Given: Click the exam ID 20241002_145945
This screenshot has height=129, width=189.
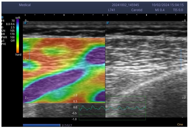Looking at the screenshot, I should tap(125, 5).
